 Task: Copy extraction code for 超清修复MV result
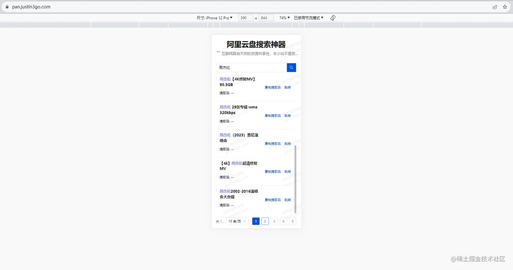[x=272, y=172]
